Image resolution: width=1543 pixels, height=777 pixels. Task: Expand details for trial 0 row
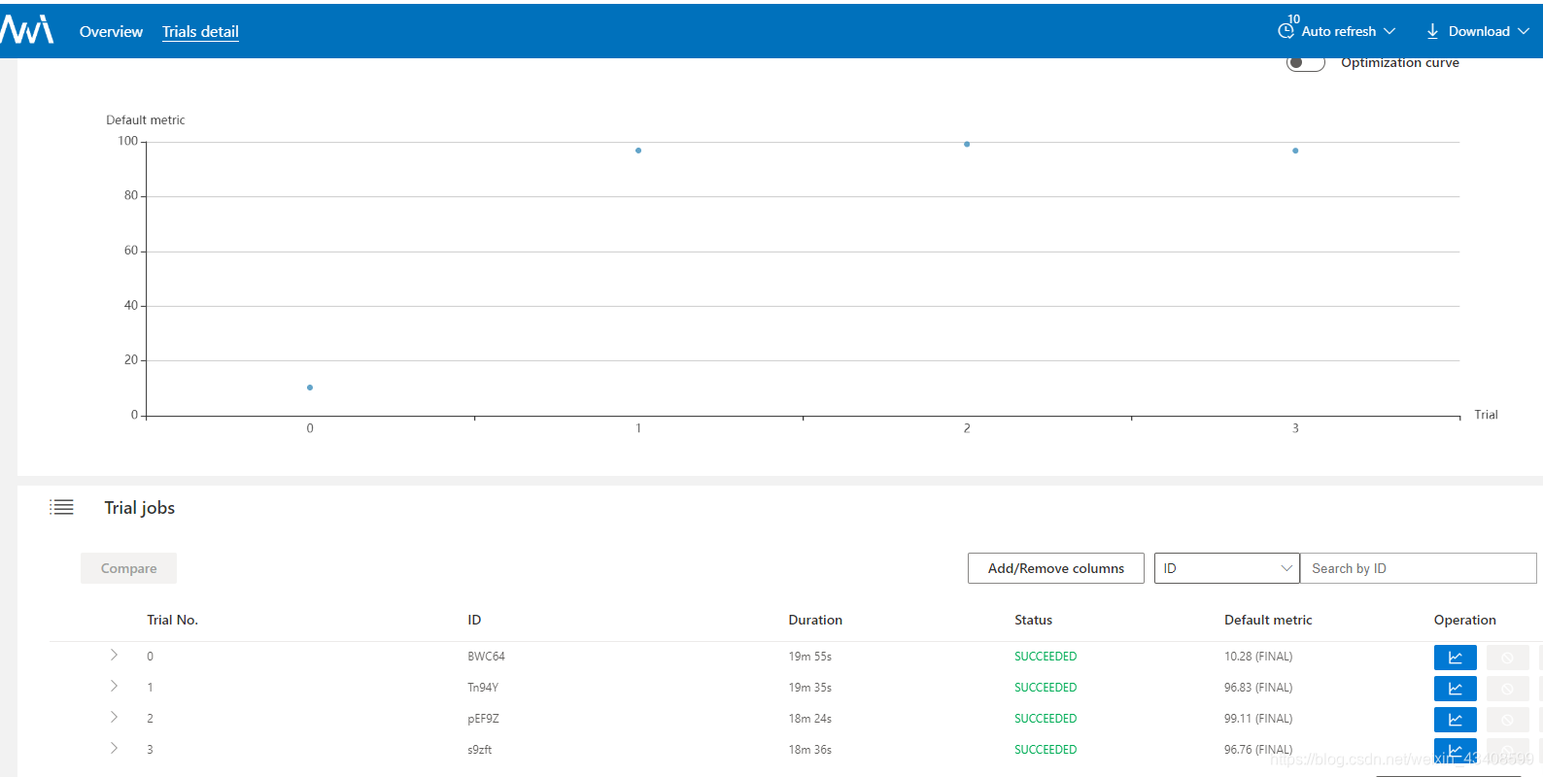click(114, 656)
